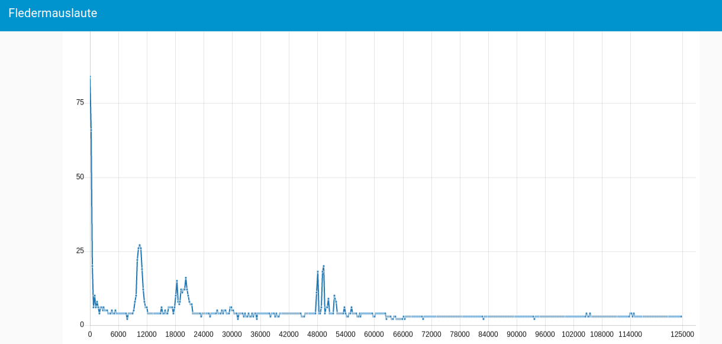Click the chart peak reaching 27 near 10000
Viewport: 722px width, 344px height.
(140, 245)
